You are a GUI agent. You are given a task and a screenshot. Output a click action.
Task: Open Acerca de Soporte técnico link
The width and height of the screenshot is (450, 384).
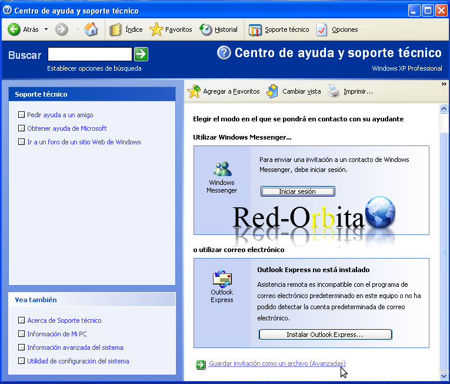[x=64, y=320]
